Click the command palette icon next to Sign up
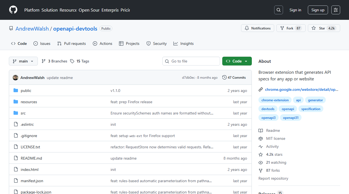The height and width of the screenshot is (194, 349). pos(335,10)
